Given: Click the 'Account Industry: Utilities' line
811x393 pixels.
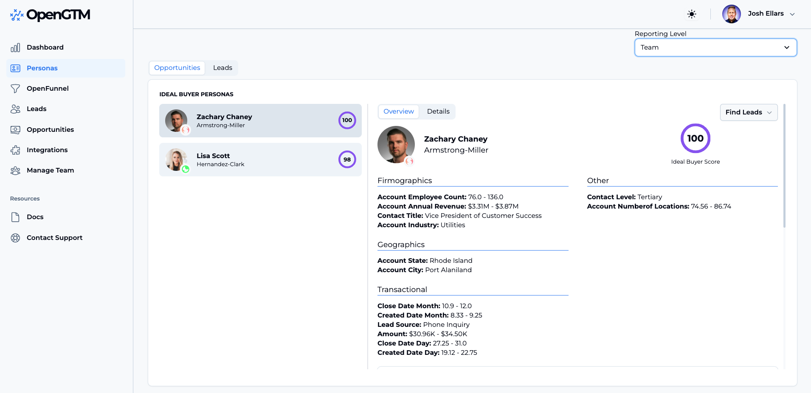Looking at the screenshot, I should coord(421,225).
